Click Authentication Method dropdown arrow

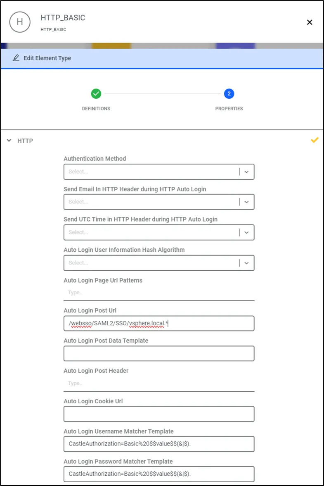pyautogui.click(x=246, y=172)
